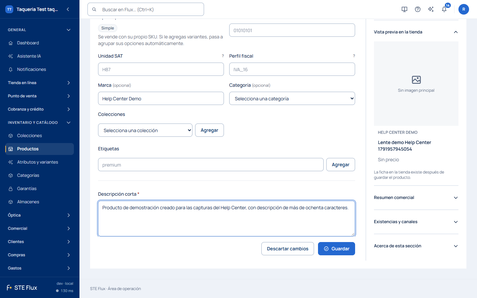477x298 pixels.
Task: Expand the Existencias y canales section
Action: point(416,222)
